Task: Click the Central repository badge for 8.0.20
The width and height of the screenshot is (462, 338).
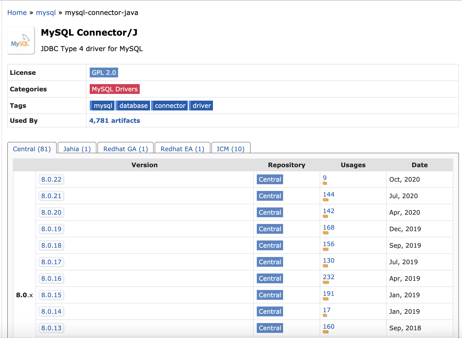Action: [270, 212]
